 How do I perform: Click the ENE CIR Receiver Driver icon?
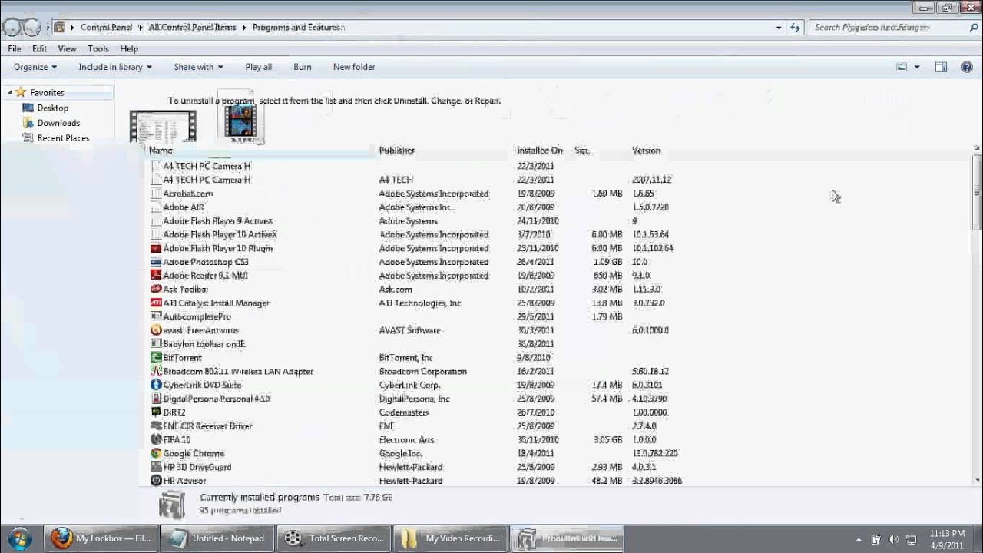point(156,426)
